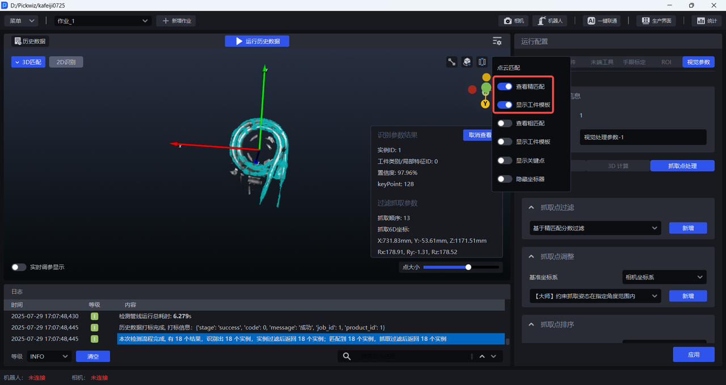Click the robot (机器人) toolbar button
This screenshot has width=726, height=385.
coord(550,21)
